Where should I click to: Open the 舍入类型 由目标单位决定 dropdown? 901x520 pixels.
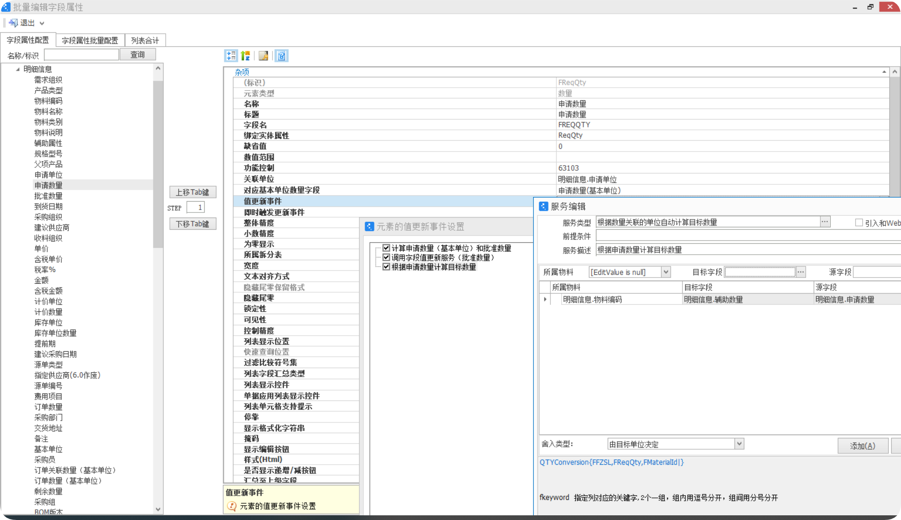pyautogui.click(x=739, y=444)
